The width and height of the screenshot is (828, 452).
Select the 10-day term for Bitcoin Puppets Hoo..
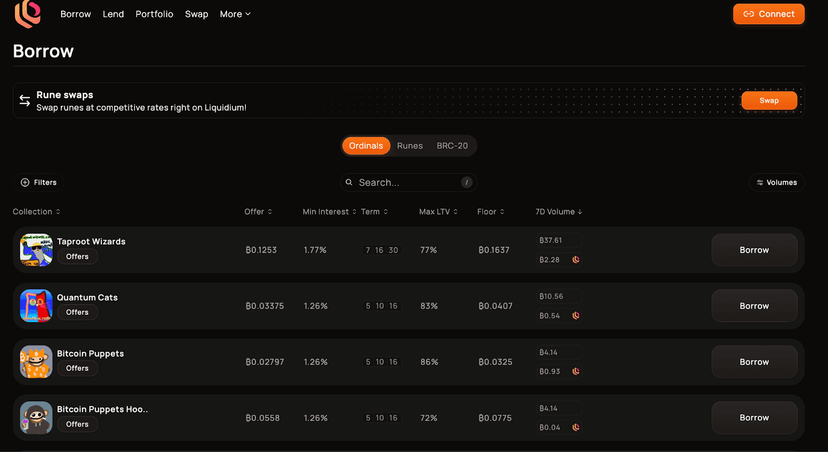pos(380,418)
